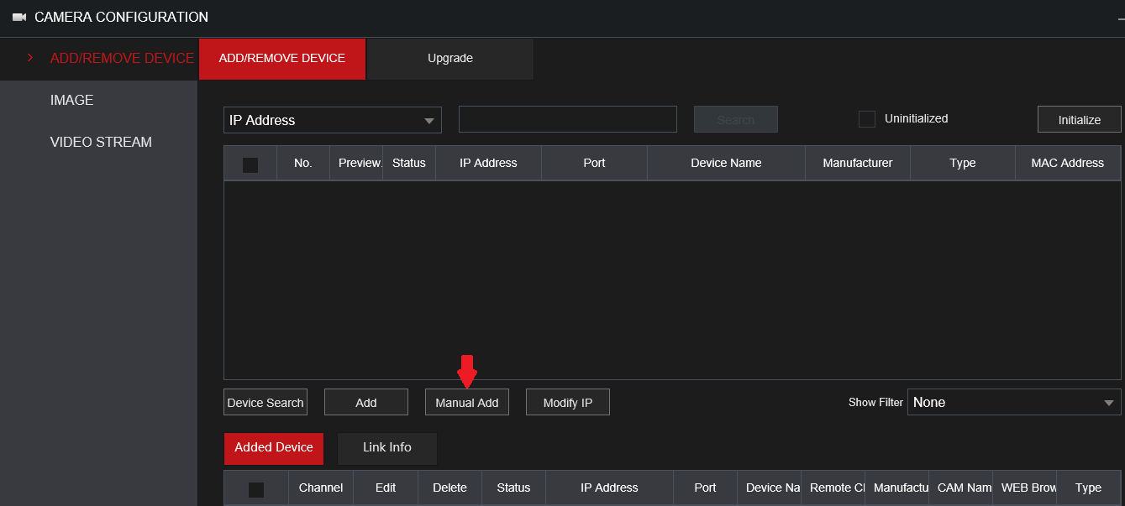The width and height of the screenshot is (1125, 506).
Task: Click the MAC Address column header
Action: [1068, 162]
